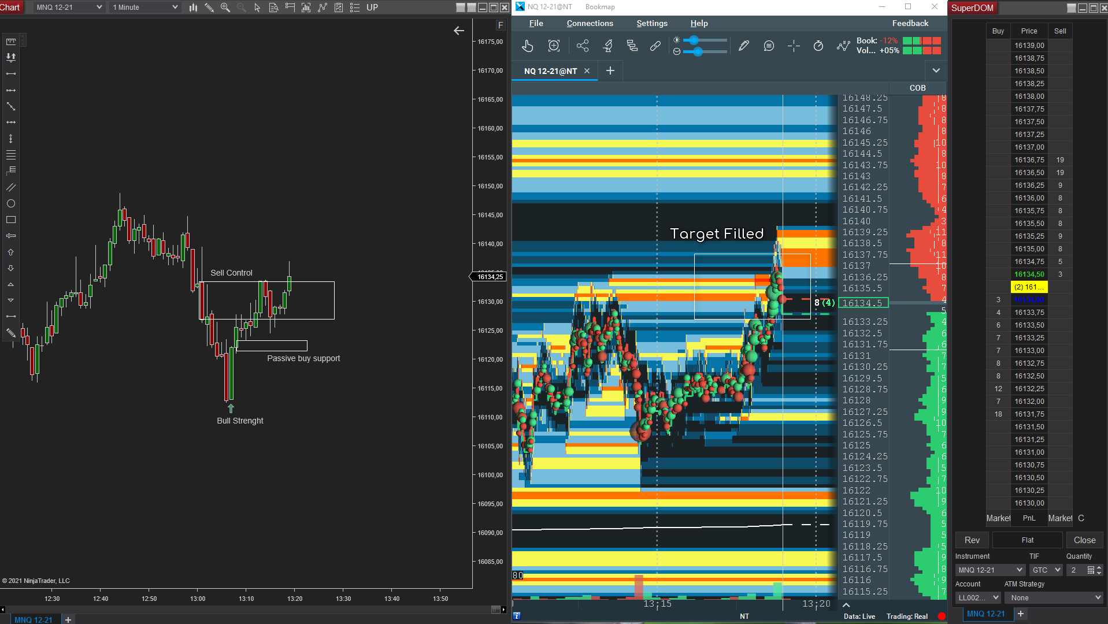Open the Bookmap notes speech bubble icon
The width and height of the screenshot is (1108, 624).
click(769, 46)
